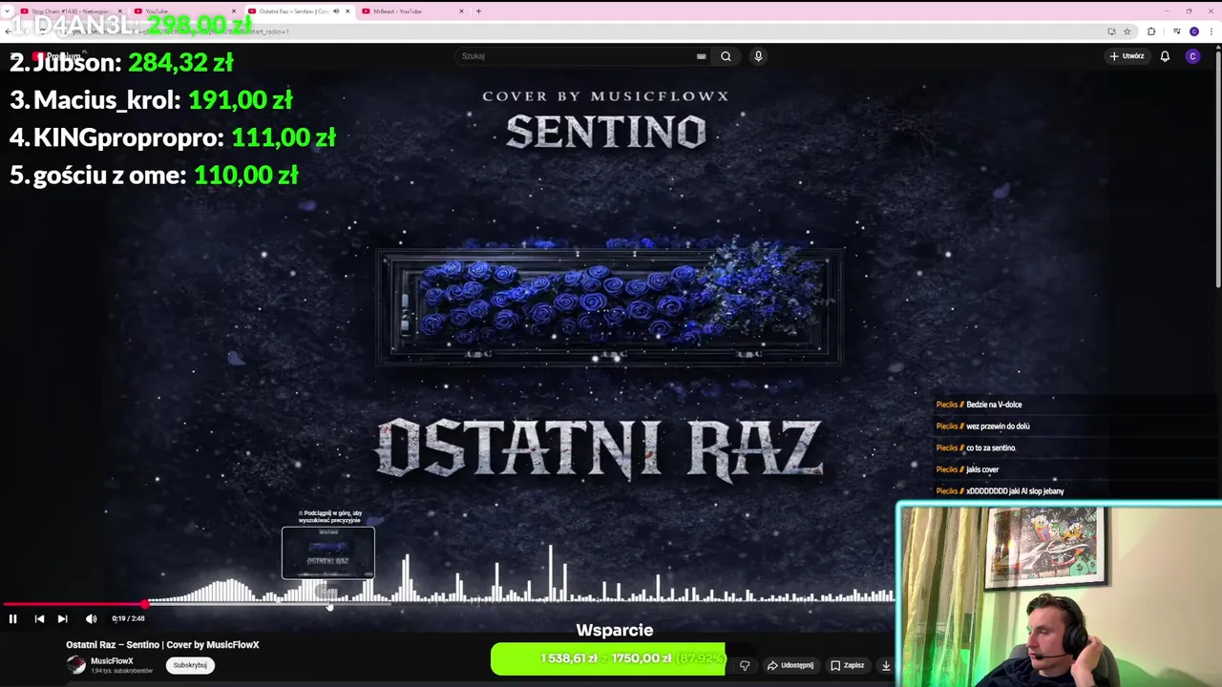Click the install app icon in address bar

[x=1111, y=31]
